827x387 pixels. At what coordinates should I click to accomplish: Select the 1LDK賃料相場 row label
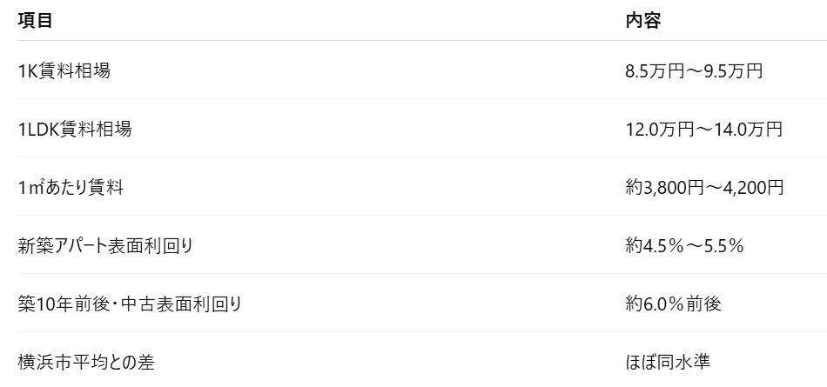(x=75, y=130)
